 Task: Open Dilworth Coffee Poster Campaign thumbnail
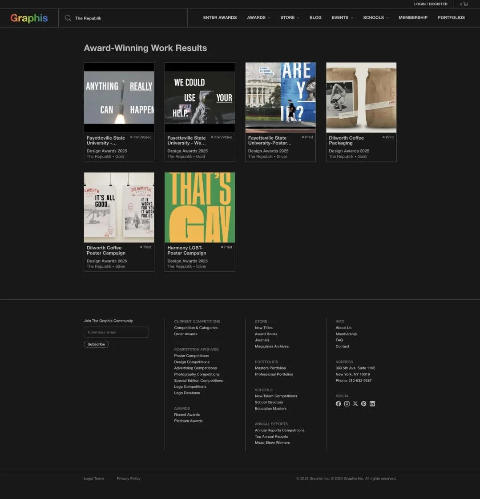(x=119, y=208)
